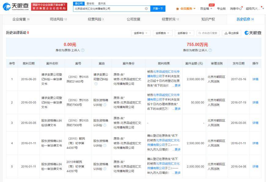Click help icon beside 股东资格确认纠纷 in row 4
The image size is (266, 182).
(x=105, y=145)
